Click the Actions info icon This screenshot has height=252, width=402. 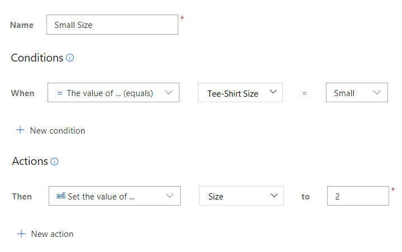(x=54, y=161)
